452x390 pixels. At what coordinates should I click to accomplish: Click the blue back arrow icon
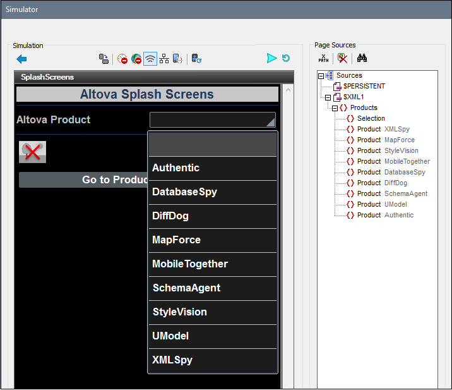tap(21, 59)
